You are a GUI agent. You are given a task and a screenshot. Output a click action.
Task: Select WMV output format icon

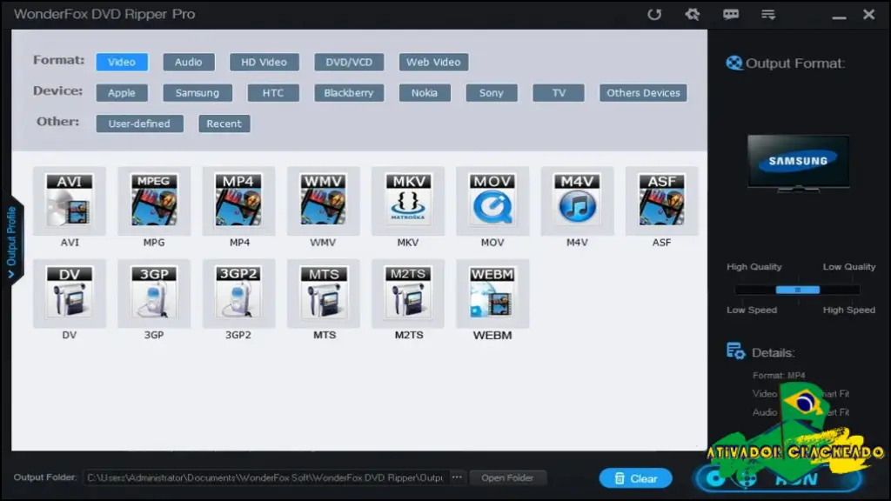[324, 201]
